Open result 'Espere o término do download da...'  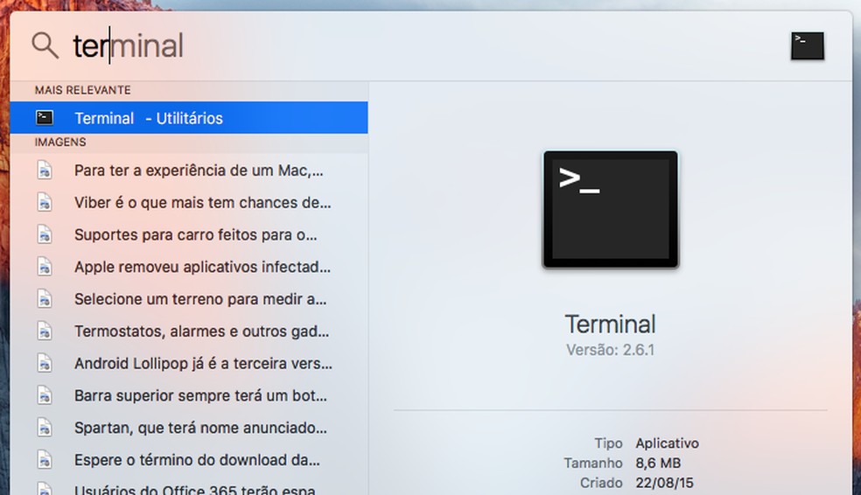click(189, 460)
